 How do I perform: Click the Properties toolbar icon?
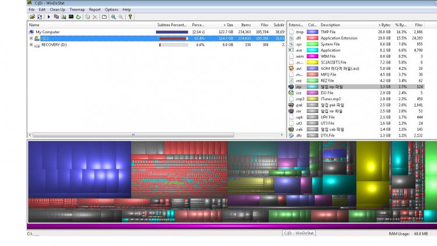click(104, 17)
